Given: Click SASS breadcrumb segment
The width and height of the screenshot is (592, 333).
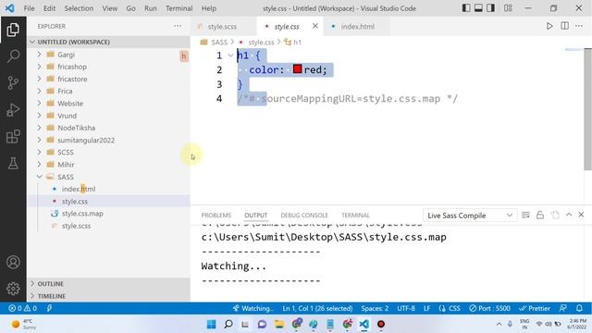Looking at the screenshot, I should pyautogui.click(x=219, y=43).
